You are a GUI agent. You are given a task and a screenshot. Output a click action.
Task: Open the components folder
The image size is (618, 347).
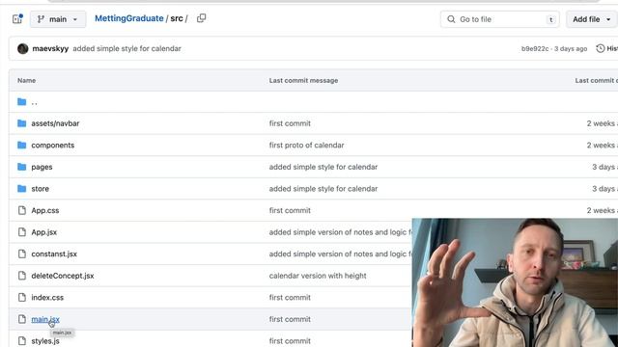pos(53,146)
